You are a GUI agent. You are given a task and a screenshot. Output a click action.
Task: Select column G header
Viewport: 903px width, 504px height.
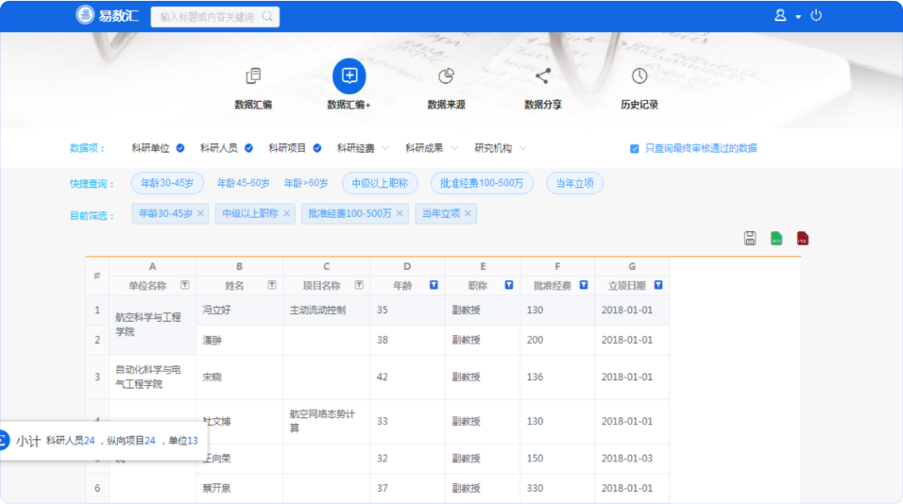[632, 266]
